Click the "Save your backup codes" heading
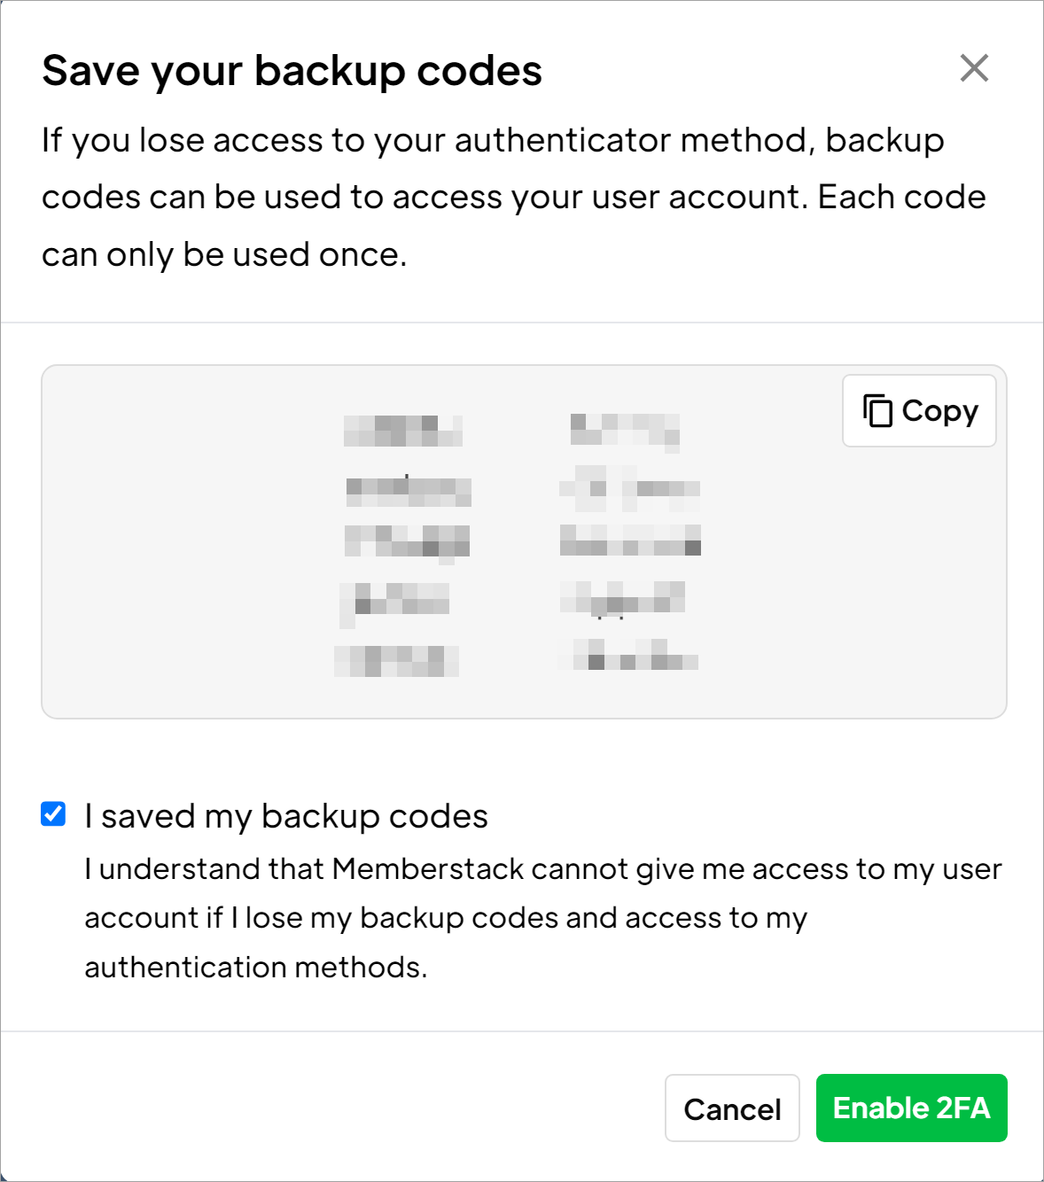1044x1182 pixels. (x=292, y=71)
